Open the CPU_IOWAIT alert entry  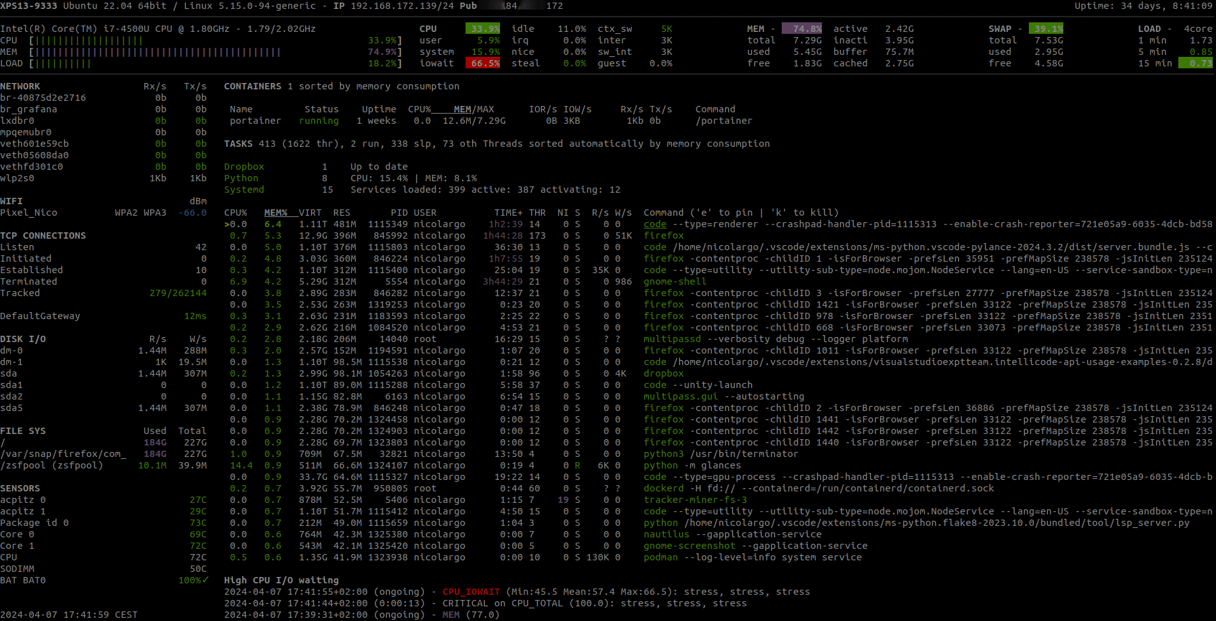point(471,591)
